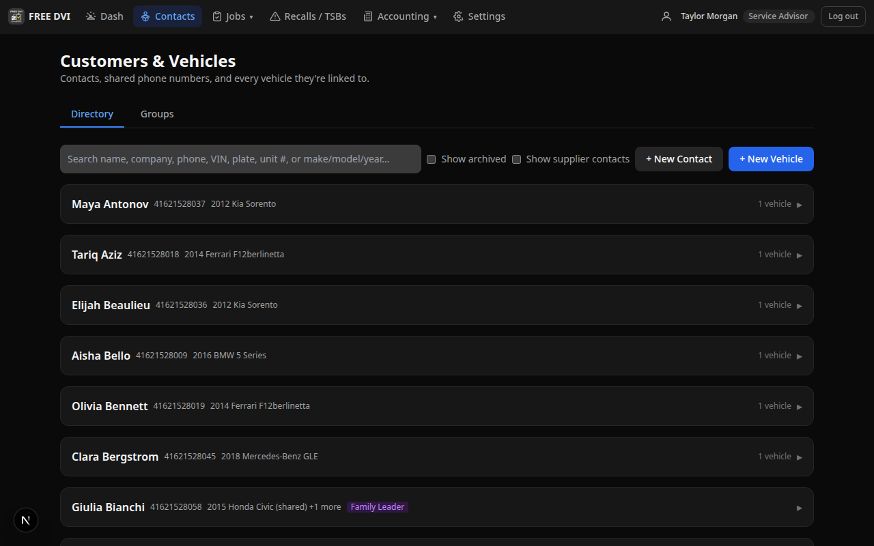Click phone number 41621528058
Viewport: 874px width, 546px height.
coord(176,507)
